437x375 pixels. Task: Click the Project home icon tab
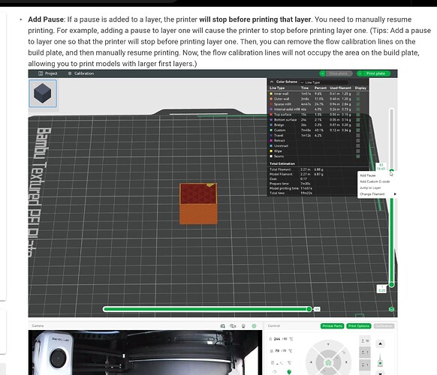coord(41,73)
